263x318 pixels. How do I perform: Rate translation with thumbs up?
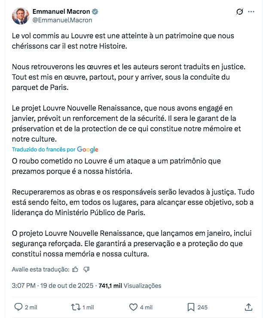click(x=76, y=269)
